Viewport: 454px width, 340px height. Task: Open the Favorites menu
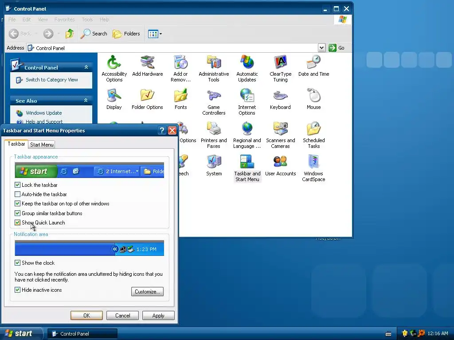click(x=65, y=19)
